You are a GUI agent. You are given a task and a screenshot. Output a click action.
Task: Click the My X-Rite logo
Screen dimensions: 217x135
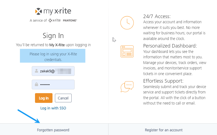[53, 11]
